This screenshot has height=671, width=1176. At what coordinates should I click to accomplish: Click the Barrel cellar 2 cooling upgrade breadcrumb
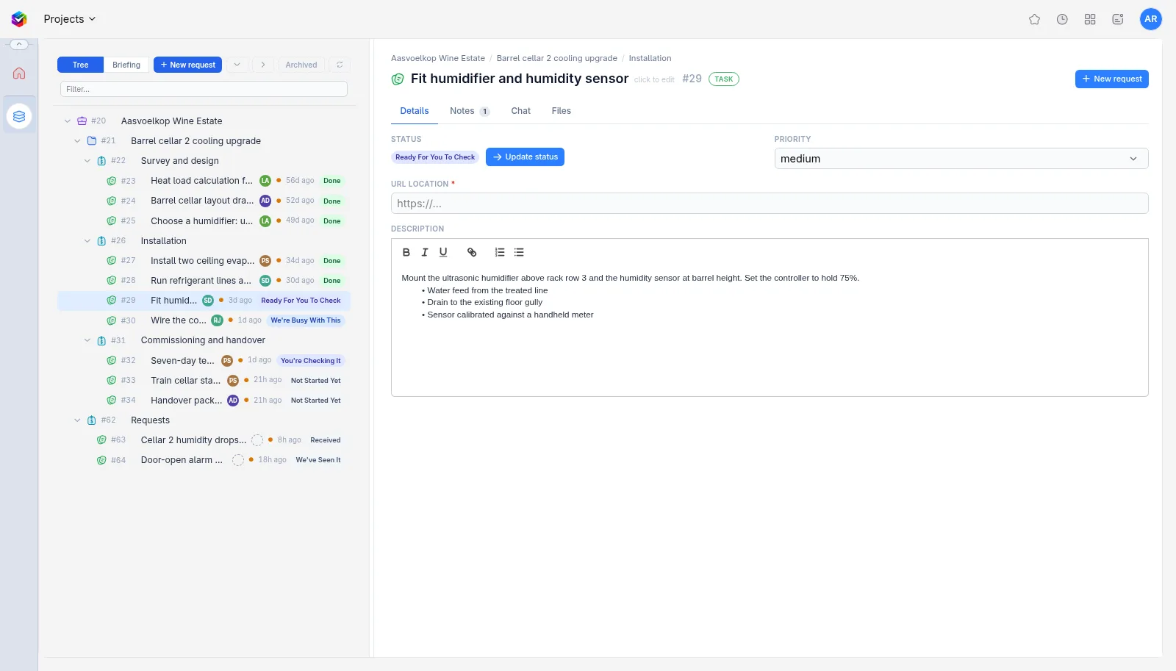coord(557,58)
